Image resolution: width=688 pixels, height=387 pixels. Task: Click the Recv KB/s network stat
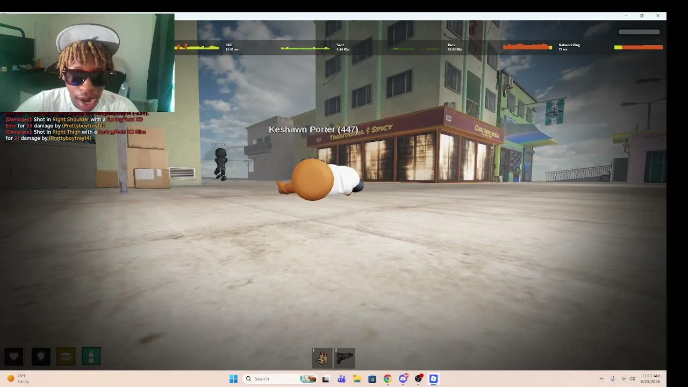(455, 47)
